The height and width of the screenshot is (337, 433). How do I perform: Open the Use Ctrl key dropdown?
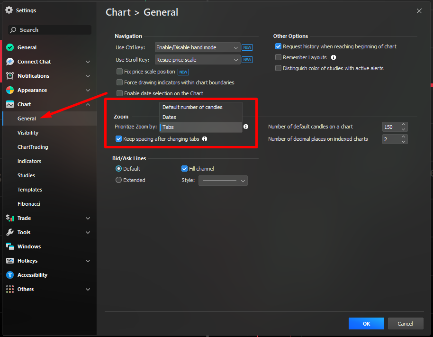198,47
